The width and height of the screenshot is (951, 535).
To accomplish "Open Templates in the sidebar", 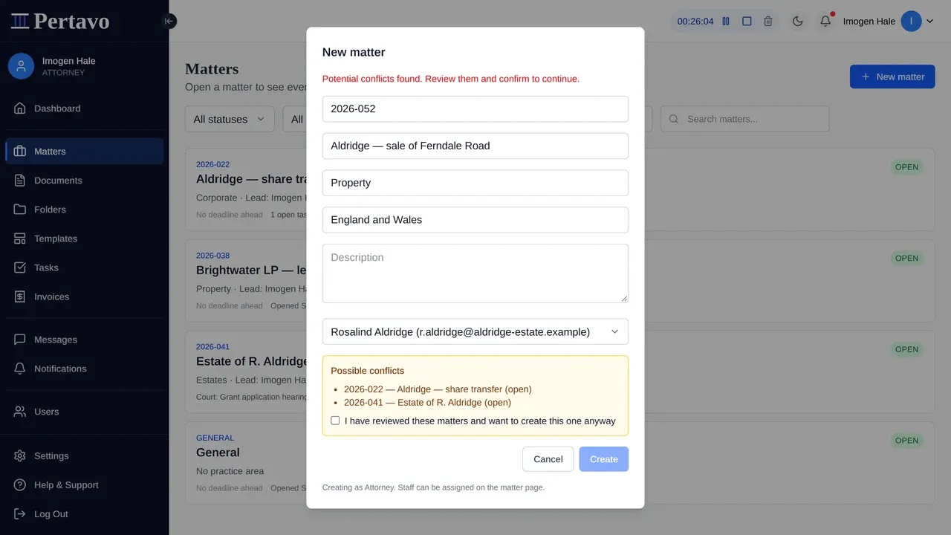I will pos(85,239).
